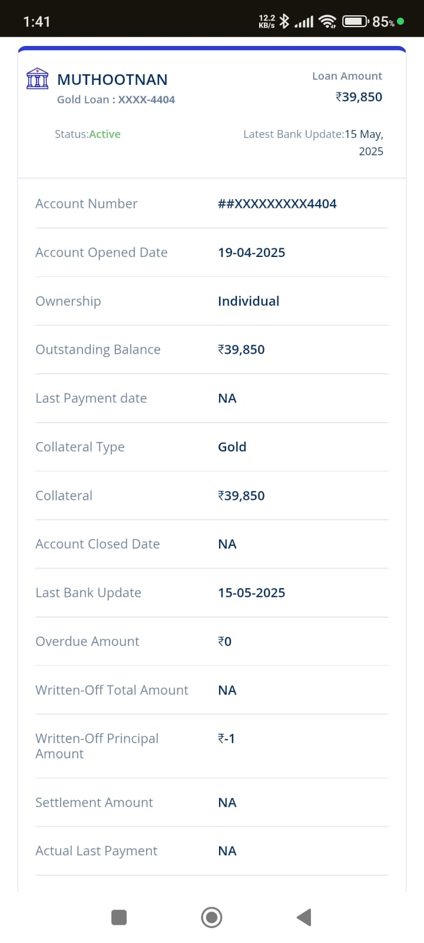Tap the Bluetooth icon in status bar
Screen dimensions: 424x943
(x=284, y=22)
